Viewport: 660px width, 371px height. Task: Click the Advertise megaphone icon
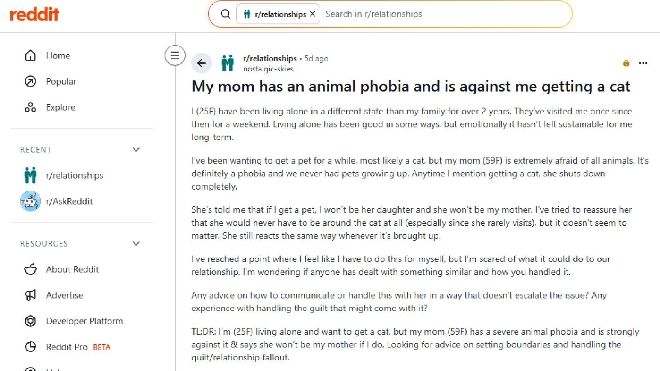click(31, 295)
